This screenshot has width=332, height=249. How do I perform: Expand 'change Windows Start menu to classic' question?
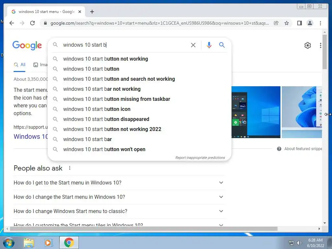coord(119,211)
